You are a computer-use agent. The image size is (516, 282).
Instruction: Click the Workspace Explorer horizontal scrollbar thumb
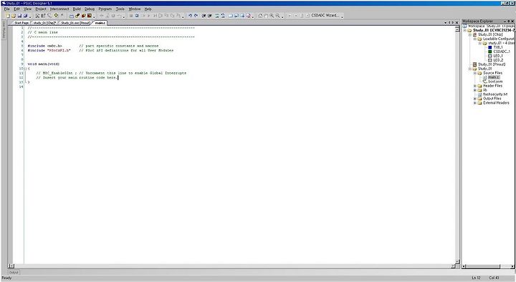484,266
